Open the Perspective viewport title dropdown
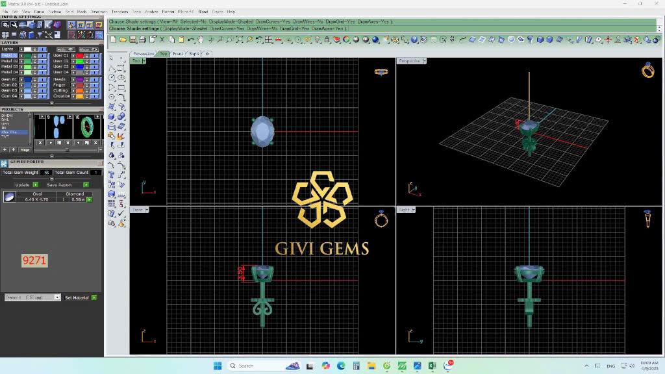665x374 pixels. click(x=424, y=61)
